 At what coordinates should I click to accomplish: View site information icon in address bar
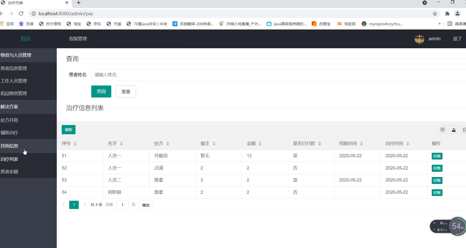tap(33, 14)
